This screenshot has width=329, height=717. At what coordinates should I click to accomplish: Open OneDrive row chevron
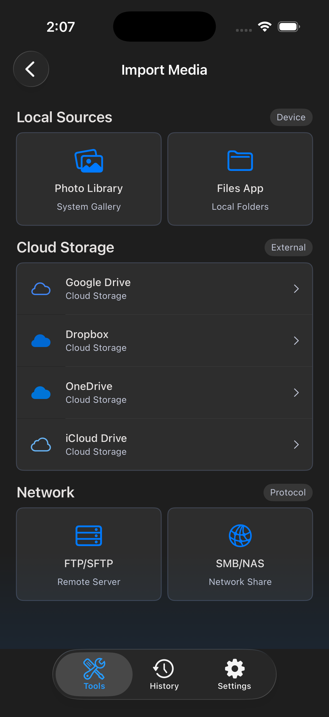296,392
